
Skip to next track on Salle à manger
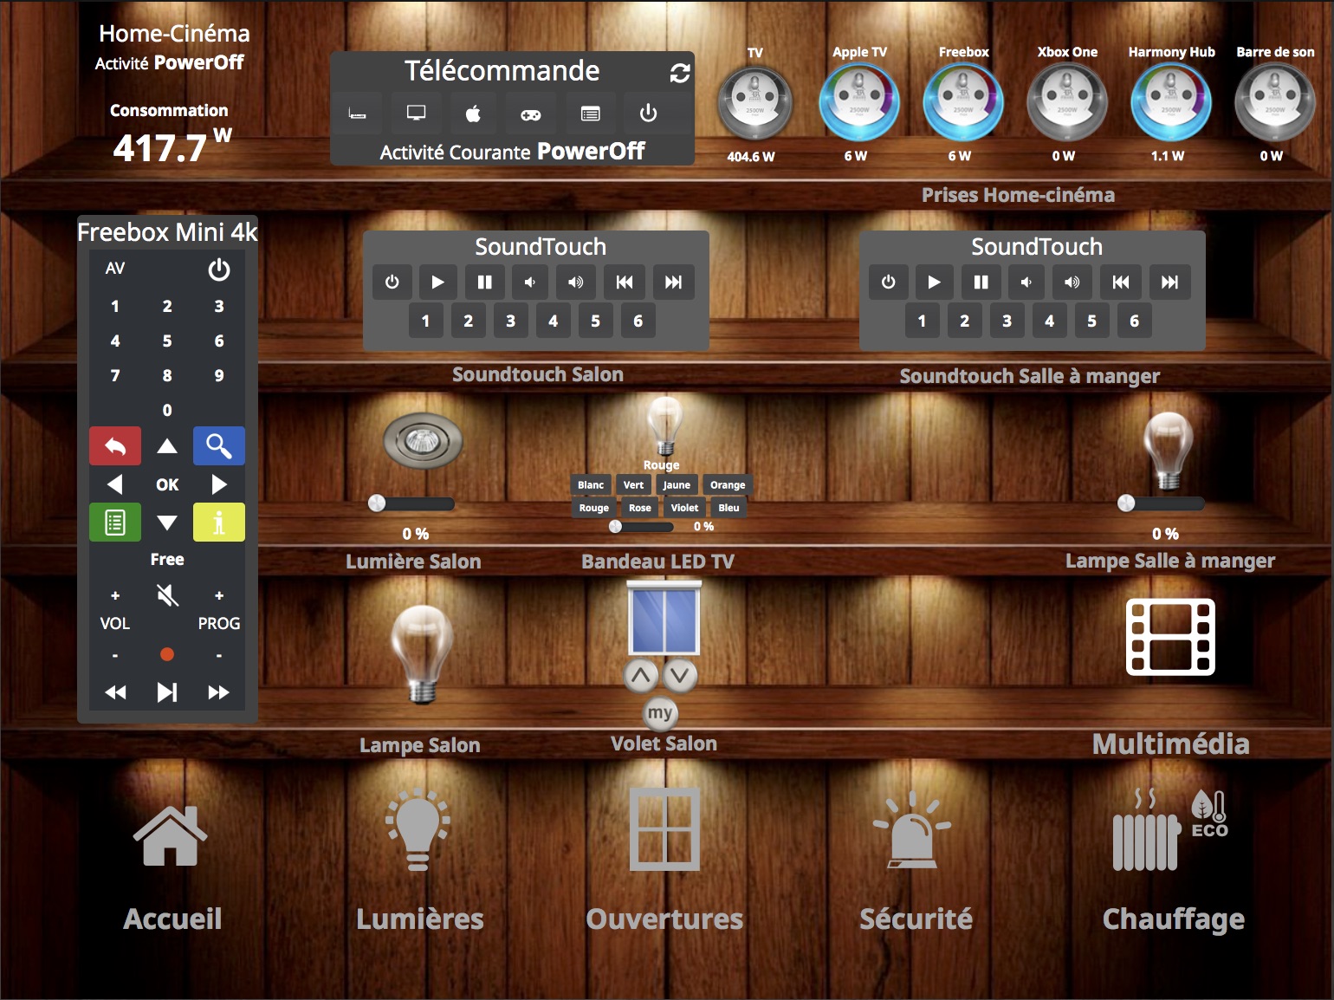[1169, 282]
